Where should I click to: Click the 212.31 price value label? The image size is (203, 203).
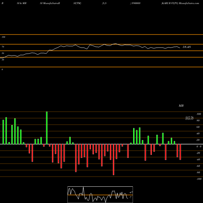(x=189, y=119)
